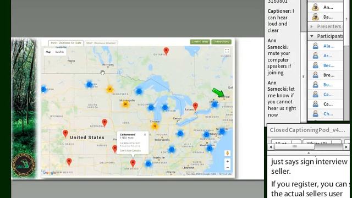The height and width of the screenshot is (198, 352).
Task: Expand the blue cluster near Washington
Action: coord(210,148)
